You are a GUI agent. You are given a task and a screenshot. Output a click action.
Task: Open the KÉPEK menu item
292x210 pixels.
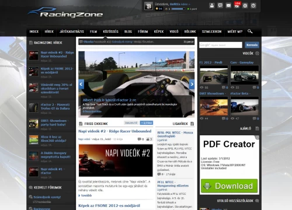pyautogui.click(x=159, y=32)
